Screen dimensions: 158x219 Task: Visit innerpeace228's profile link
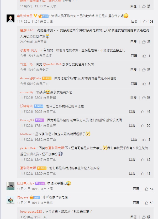pos(31,212)
